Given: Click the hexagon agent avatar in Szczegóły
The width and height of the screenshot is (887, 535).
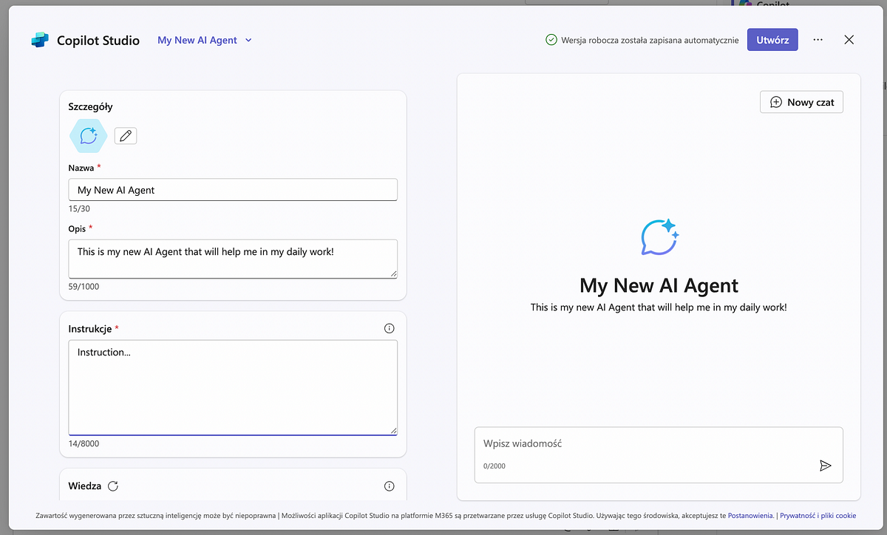Looking at the screenshot, I should (88, 136).
